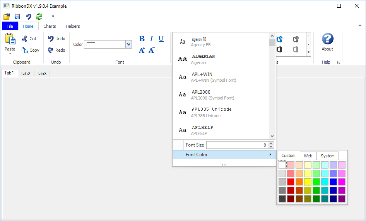This screenshot has width=366, height=221.
Task: Switch to the Charts ribbon tab
Action: [50, 26]
